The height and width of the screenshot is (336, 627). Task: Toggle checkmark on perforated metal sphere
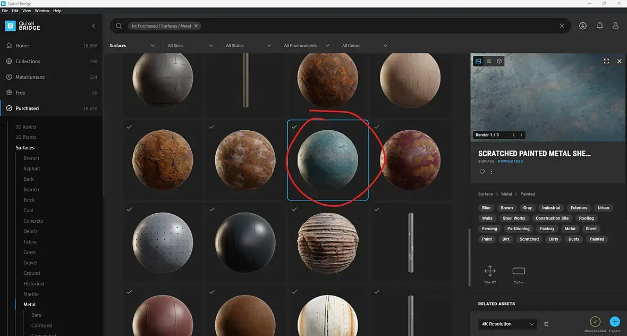[x=129, y=209]
